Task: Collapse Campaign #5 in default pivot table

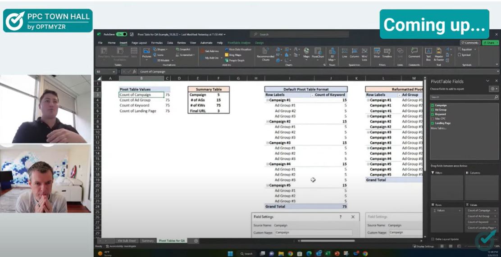Action: tap(268, 185)
